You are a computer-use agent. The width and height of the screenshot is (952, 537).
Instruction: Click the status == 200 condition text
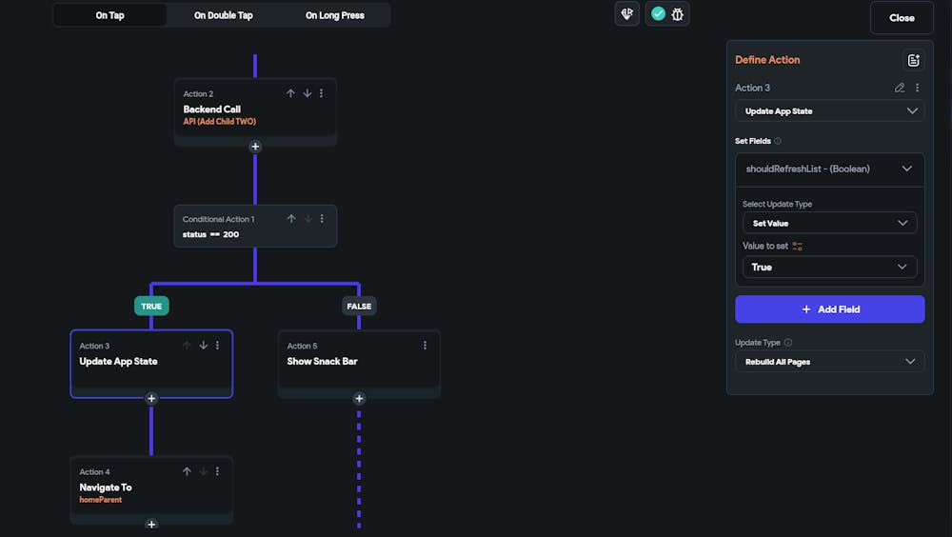[210, 234]
